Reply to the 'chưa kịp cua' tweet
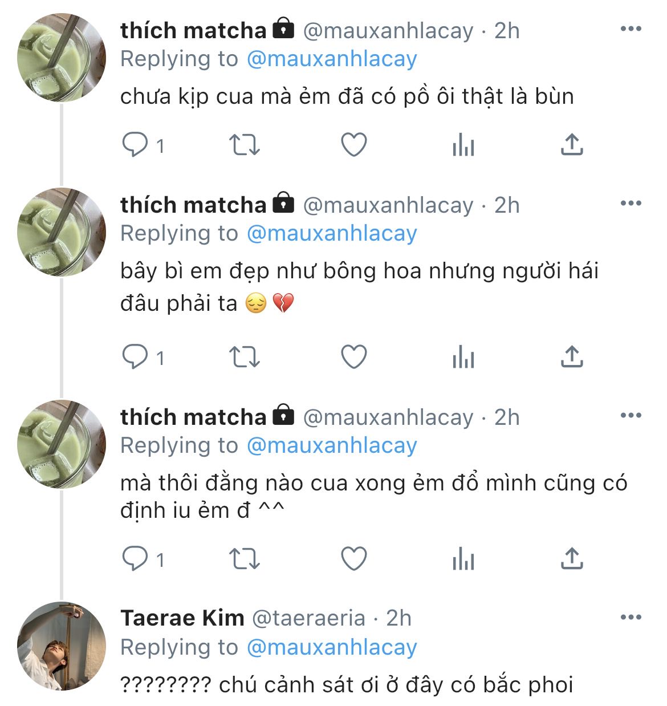Screen dimensions: 667x706 [136, 145]
